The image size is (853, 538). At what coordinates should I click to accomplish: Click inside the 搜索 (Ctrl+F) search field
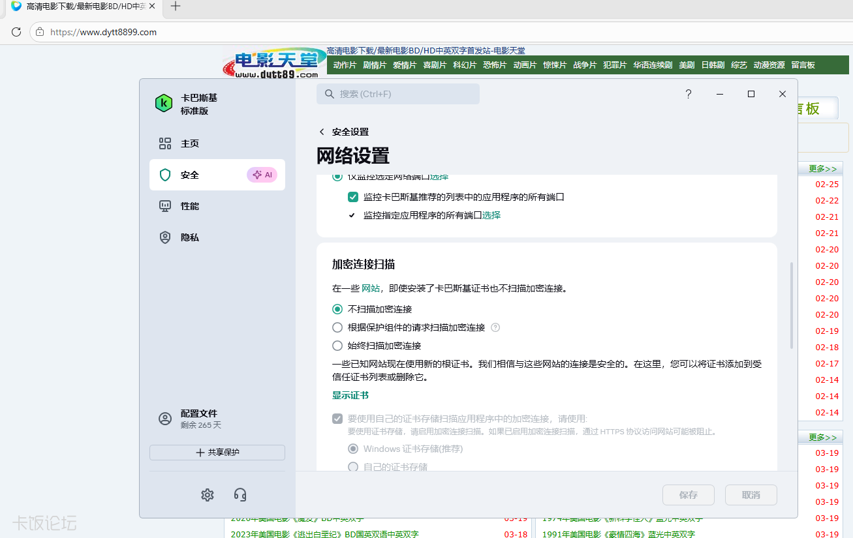398,94
